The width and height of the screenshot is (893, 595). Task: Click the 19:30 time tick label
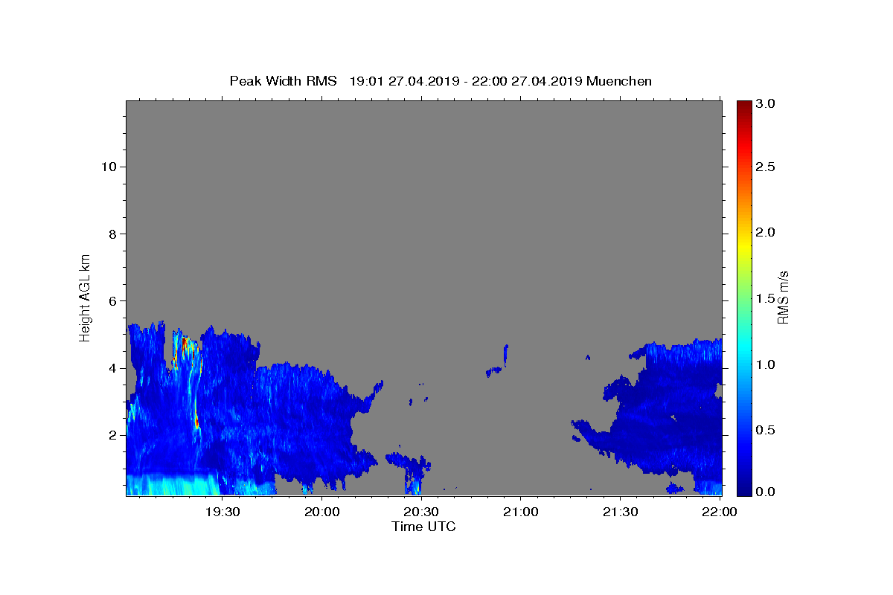click(x=223, y=512)
